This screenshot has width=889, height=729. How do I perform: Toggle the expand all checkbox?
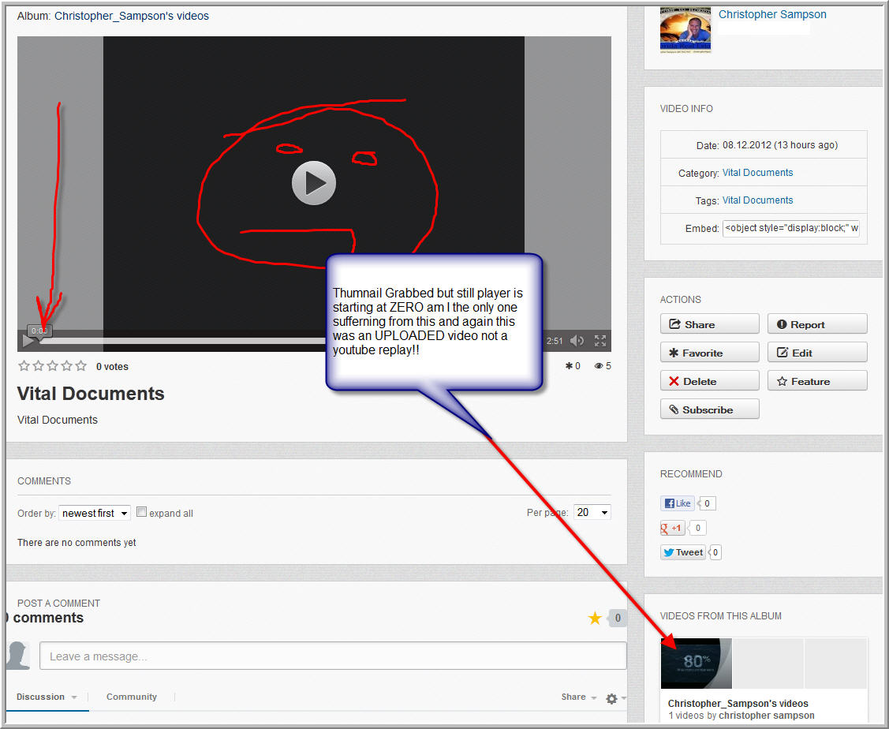click(142, 512)
